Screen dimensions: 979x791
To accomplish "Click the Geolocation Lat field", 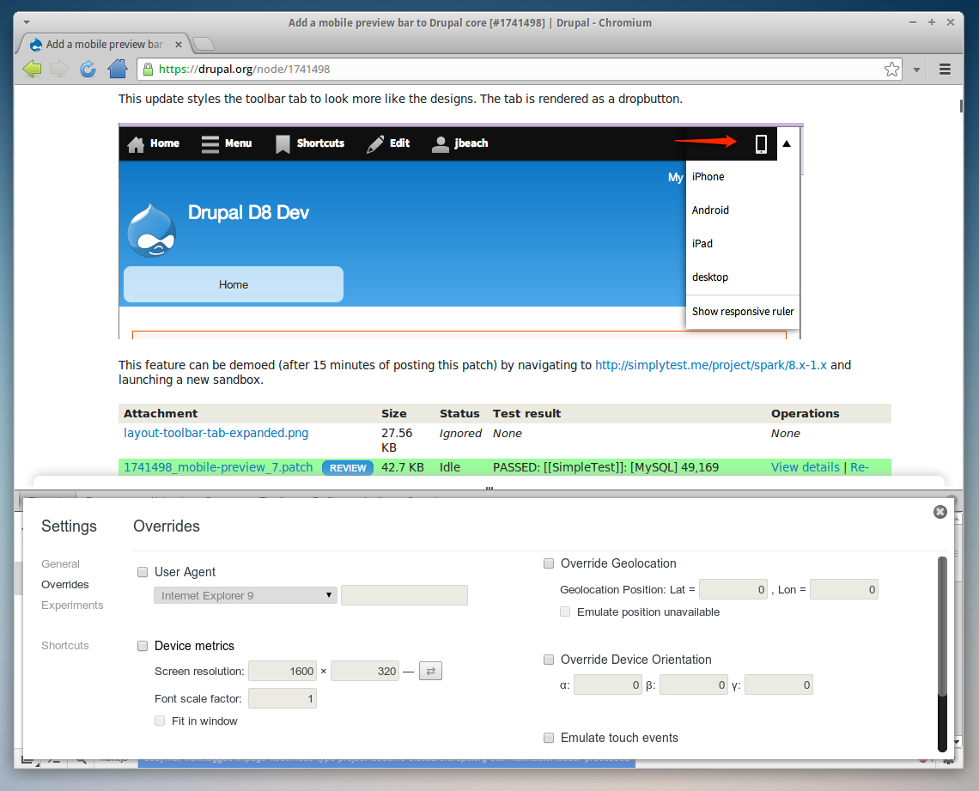I will click(733, 589).
